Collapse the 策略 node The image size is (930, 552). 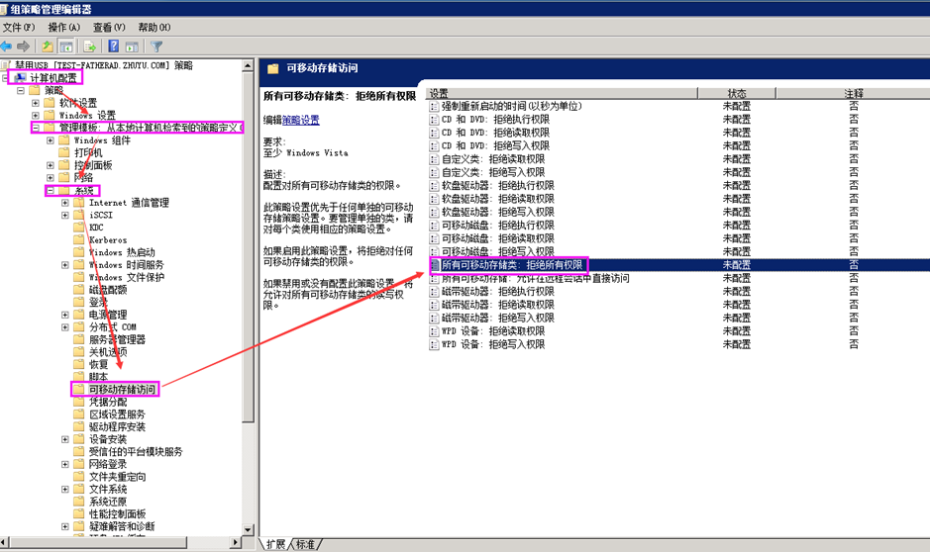click(21, 91)
